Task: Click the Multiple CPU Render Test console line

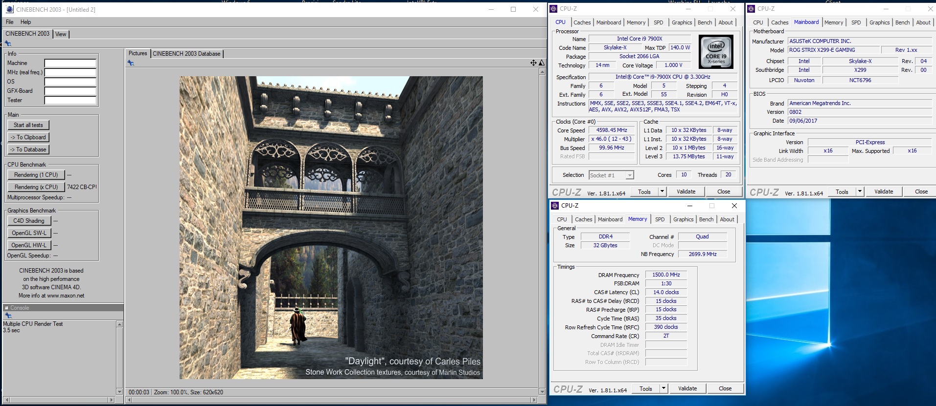Action: click(33, 324)
